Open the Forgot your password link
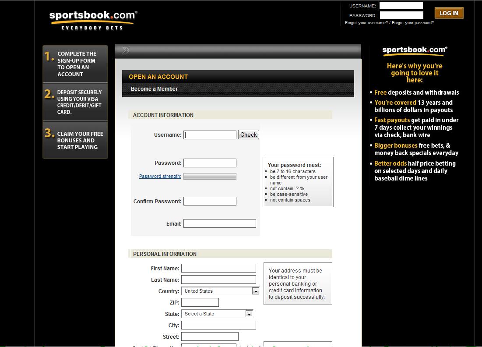482x347 pixels. pyautogui.click(x=413, y=23)
